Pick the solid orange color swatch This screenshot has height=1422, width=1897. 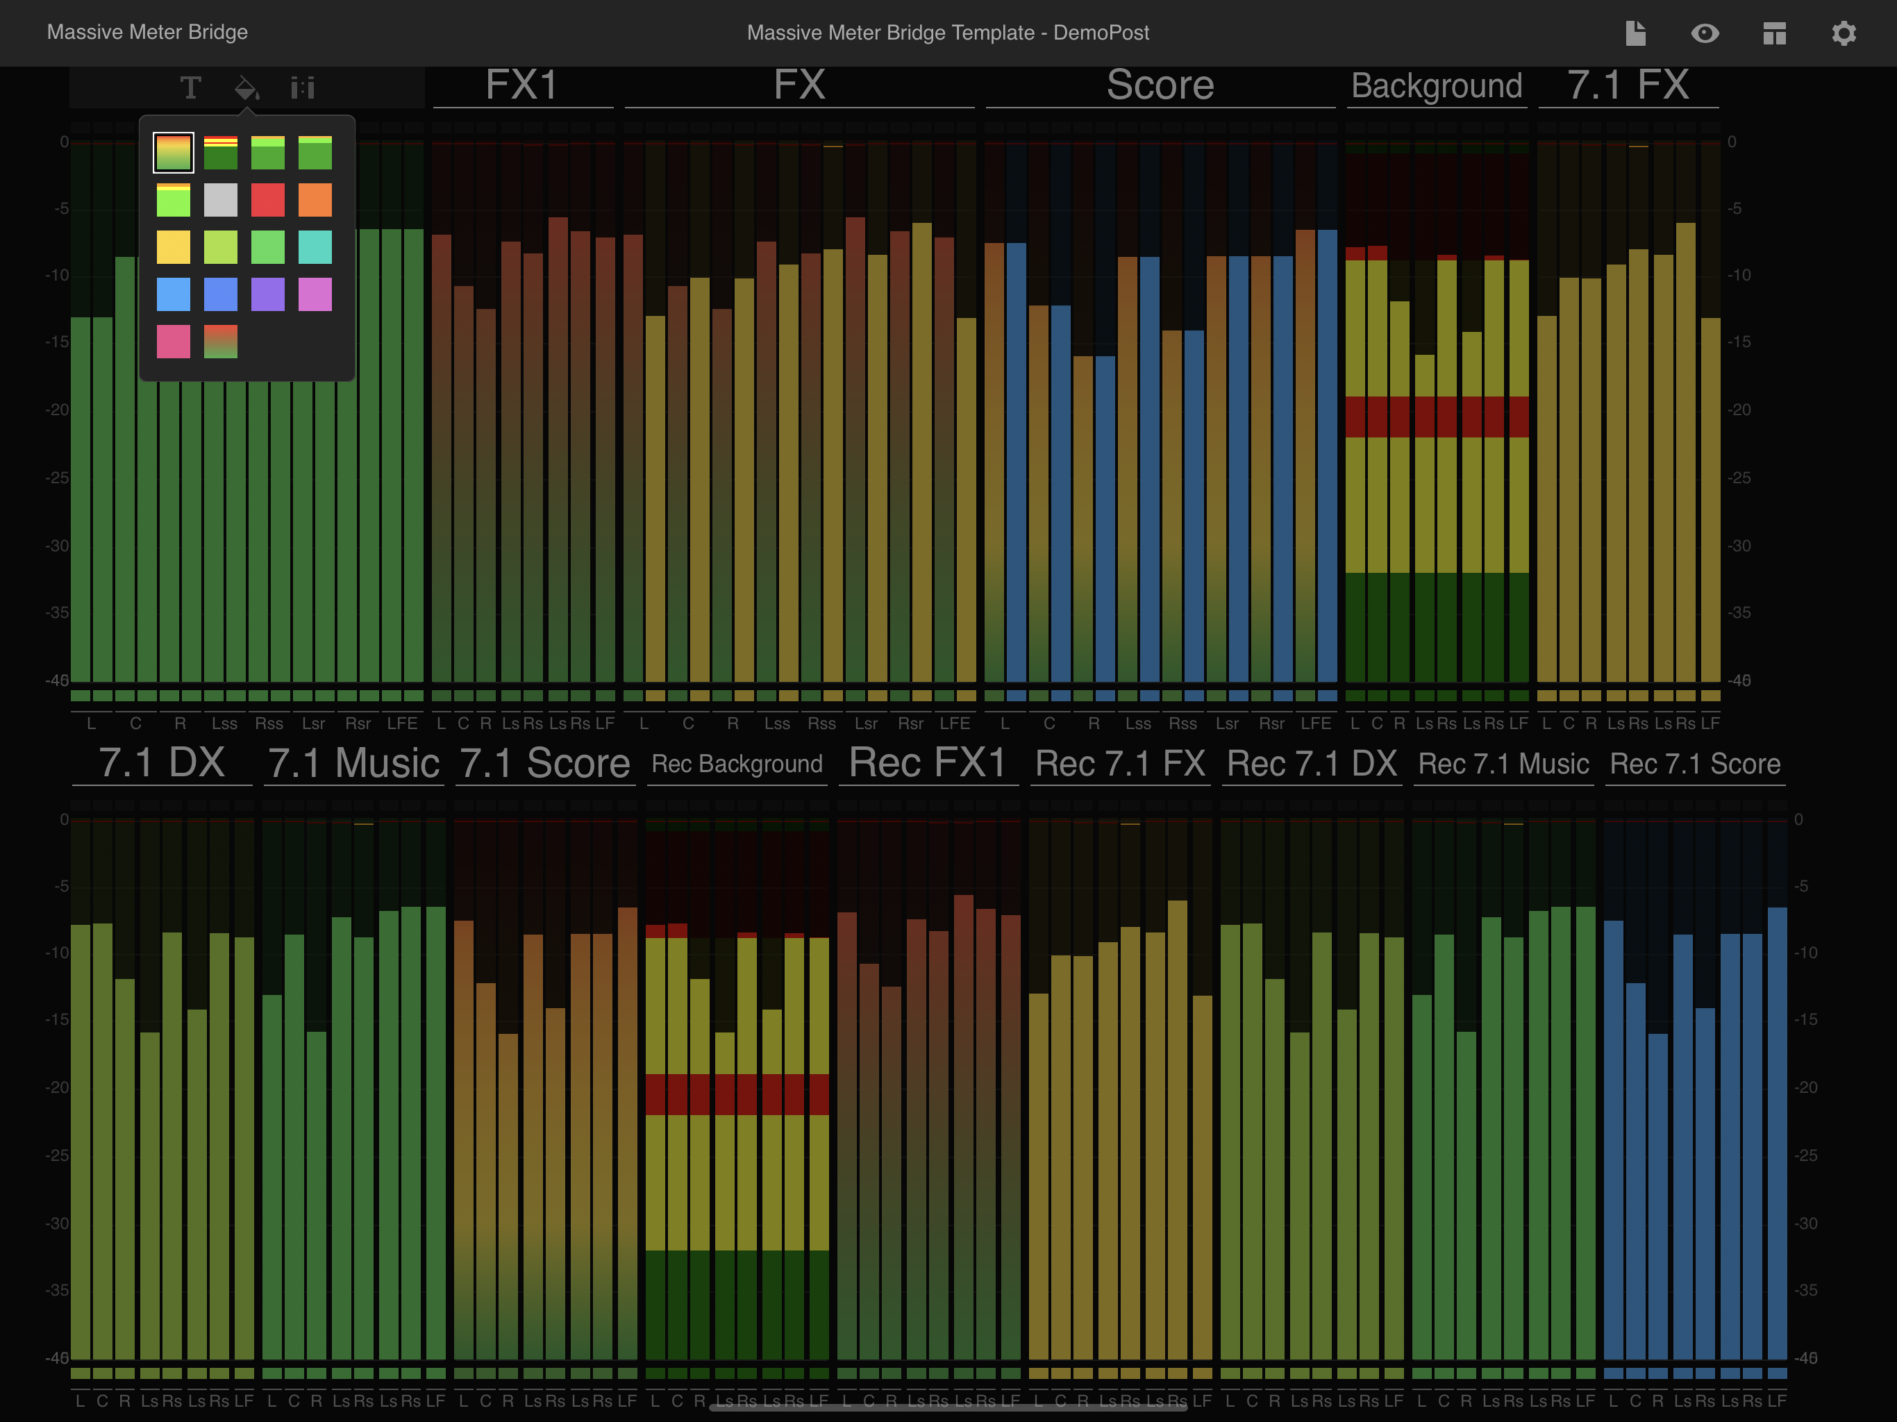[x=315, y=200]
